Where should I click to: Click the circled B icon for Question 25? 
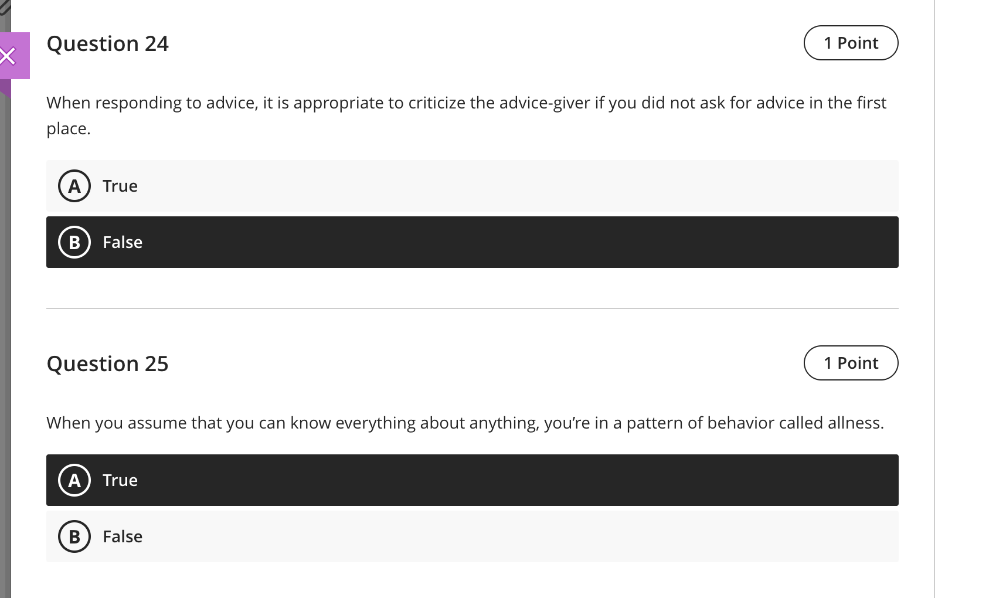pos(74,536)
